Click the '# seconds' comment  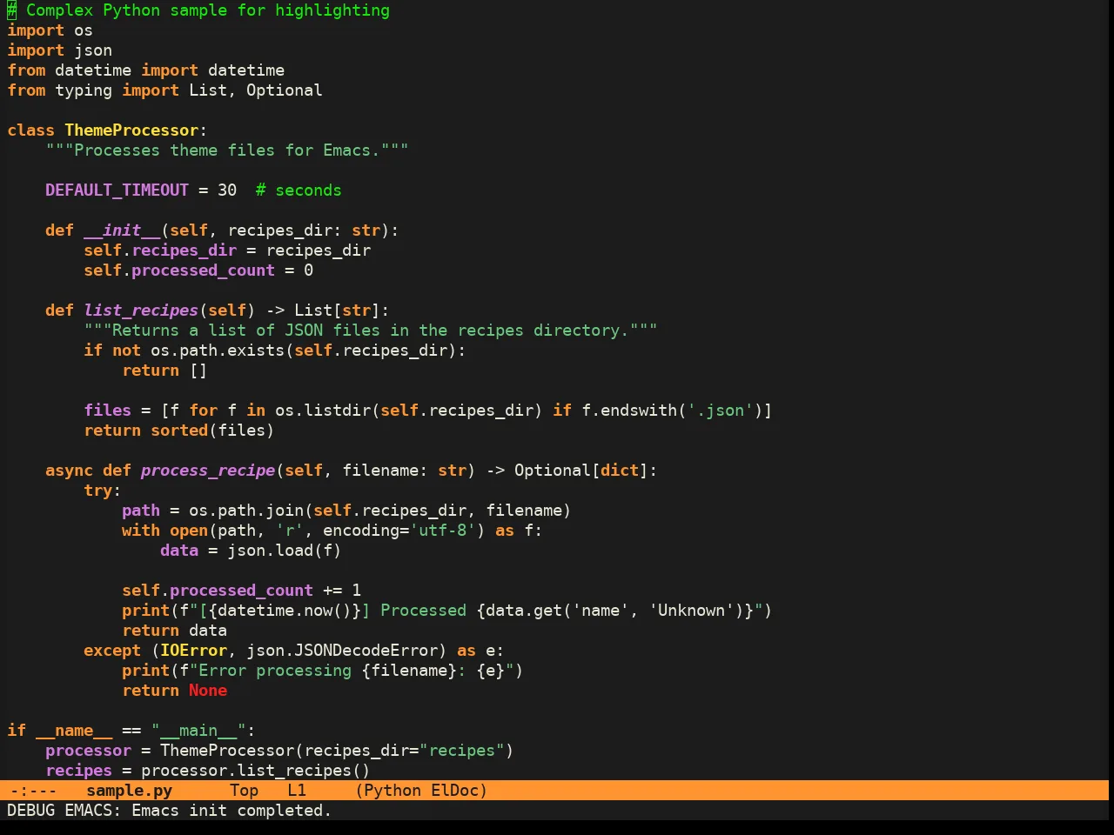(299, 190)
